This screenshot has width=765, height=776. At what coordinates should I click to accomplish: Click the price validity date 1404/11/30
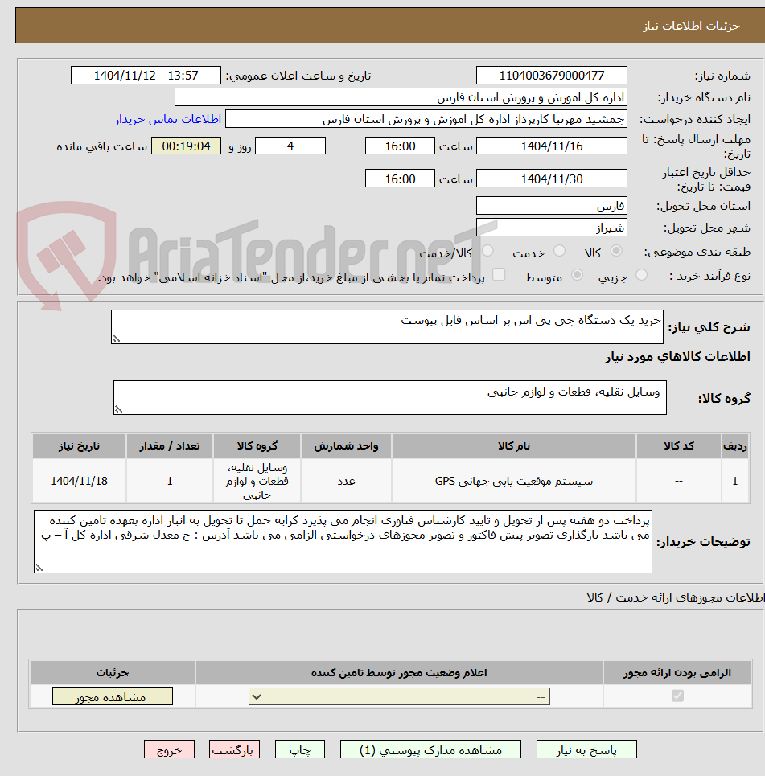click(552, 179)
